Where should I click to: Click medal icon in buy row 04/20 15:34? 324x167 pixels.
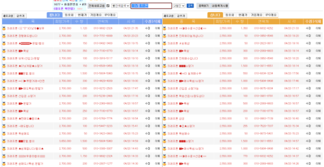[164, 126]
